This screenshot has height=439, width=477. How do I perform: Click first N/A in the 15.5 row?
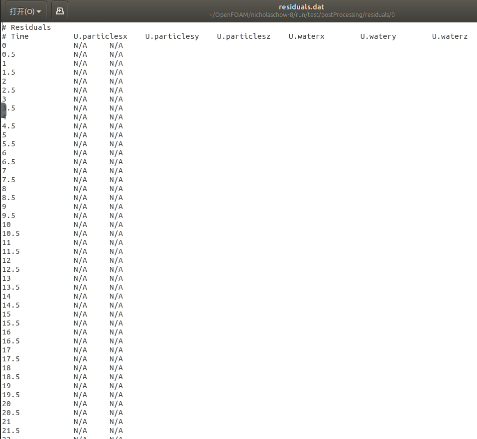[80, 324]
